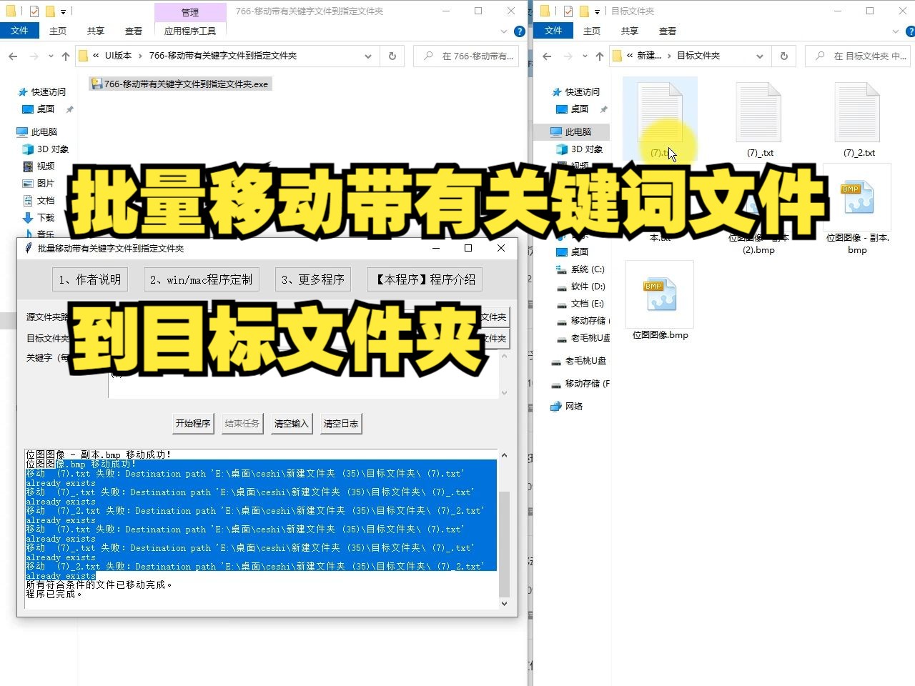Click Properties checkmark icon in 目标文件夹 title bar
The height and width of the screenshot is (686, 915).
pyautogui.click(x=568, y=11)
